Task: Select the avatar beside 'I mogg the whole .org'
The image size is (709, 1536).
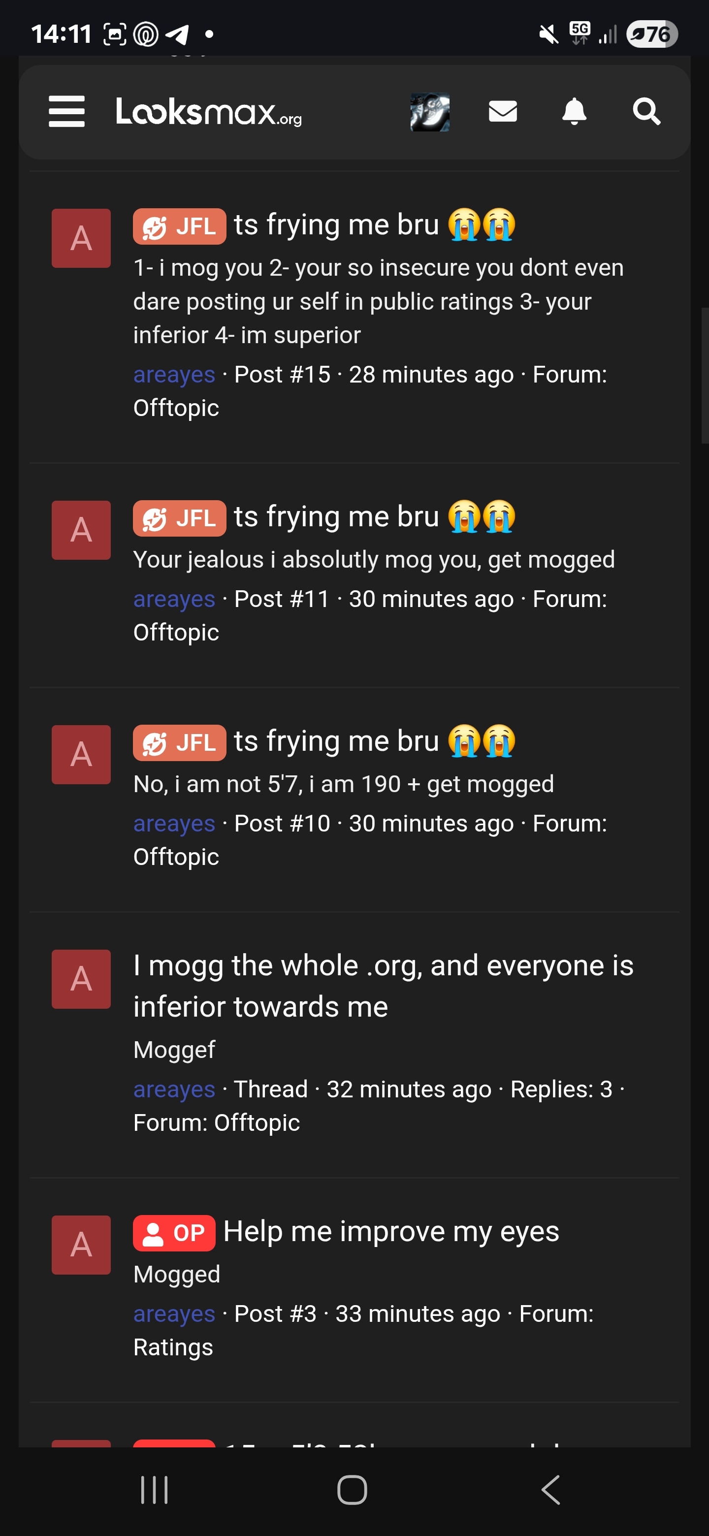Action: pyautogui.click(x=80, y=979)
